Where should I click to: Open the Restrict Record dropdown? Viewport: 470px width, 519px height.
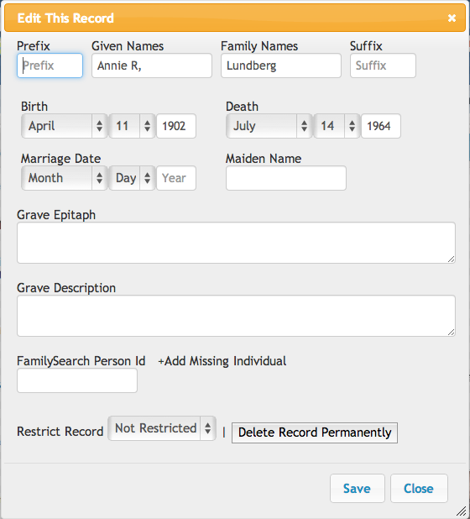162,428
